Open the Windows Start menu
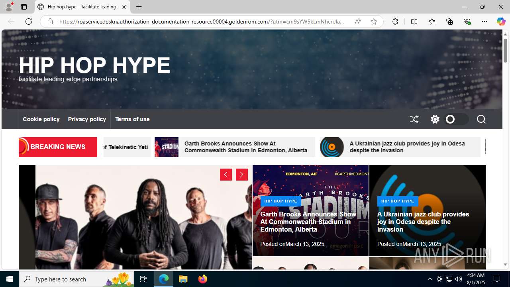 point(10,279)
